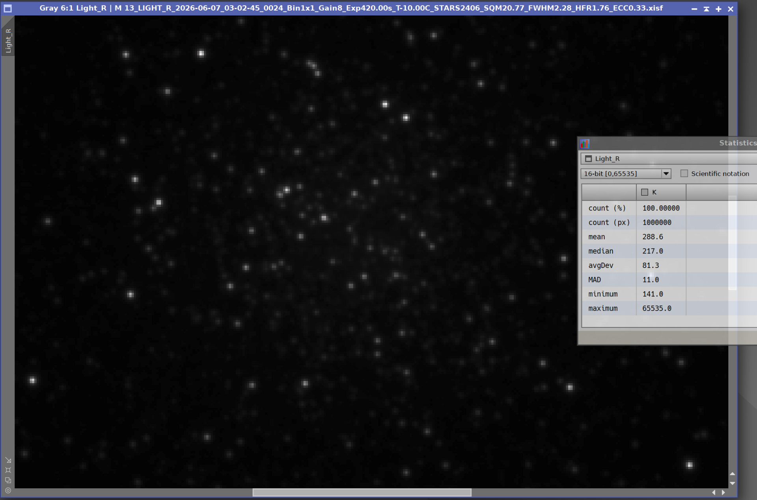757x500 pixels.
Task: Nudge image view right with right arrow
Action: click(x=723, y=493)
